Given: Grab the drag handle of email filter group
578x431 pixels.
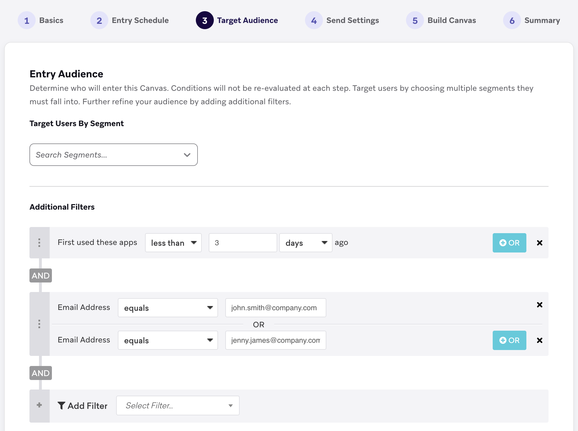Looking at the screenshot, I should click(39, 324).
